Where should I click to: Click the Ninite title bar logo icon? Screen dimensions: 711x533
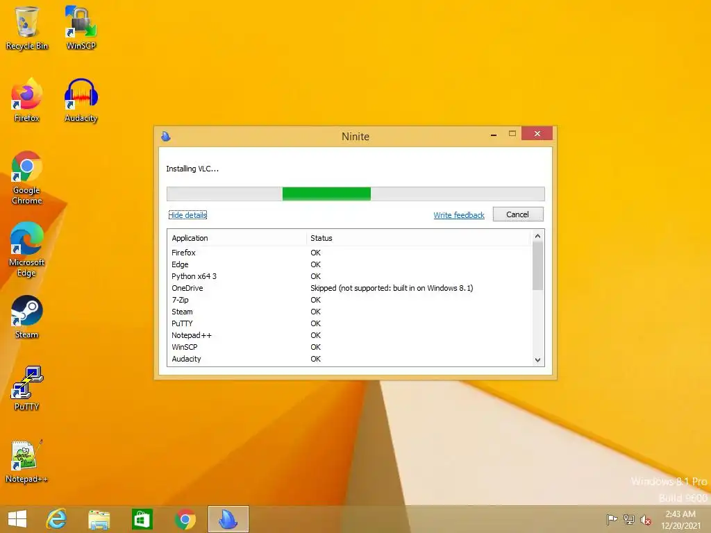(x=166, y=136)
